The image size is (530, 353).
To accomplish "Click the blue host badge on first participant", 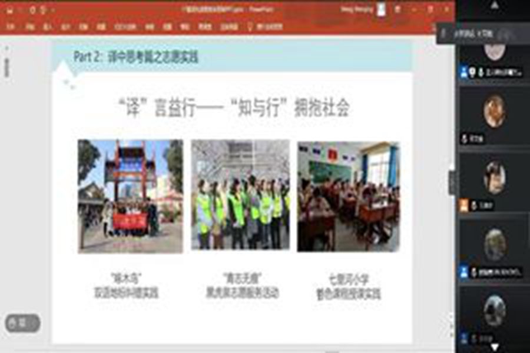I will pyautogui.click(x=464, y=72).
